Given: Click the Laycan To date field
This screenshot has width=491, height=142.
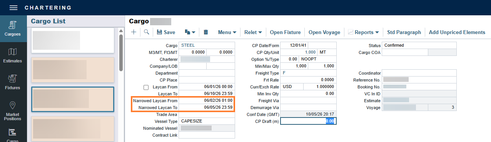Looking at the screenshot, I should (207, 94).
